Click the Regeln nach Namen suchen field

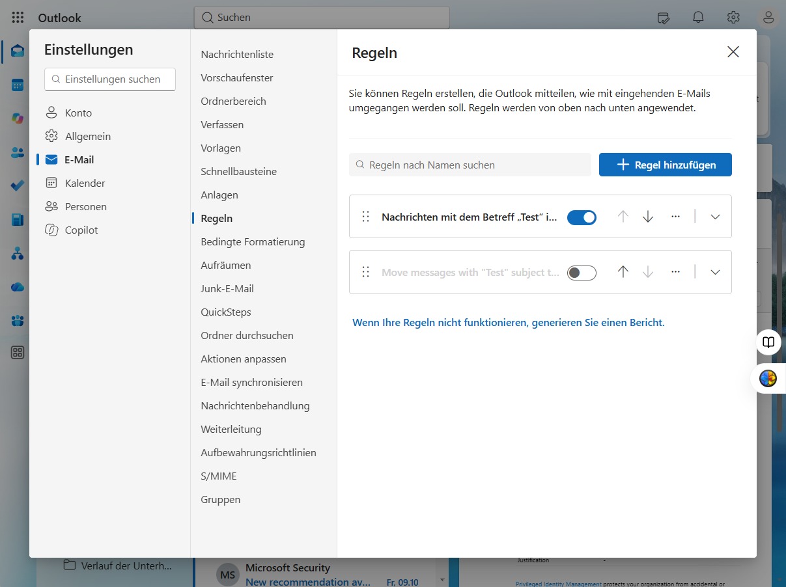pyautogui.click(x=470, y=165)
